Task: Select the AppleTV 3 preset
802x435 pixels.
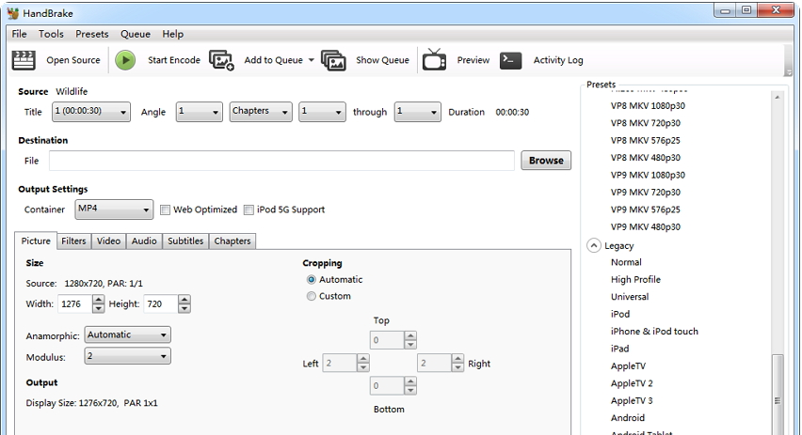Action: click(632, 401)
